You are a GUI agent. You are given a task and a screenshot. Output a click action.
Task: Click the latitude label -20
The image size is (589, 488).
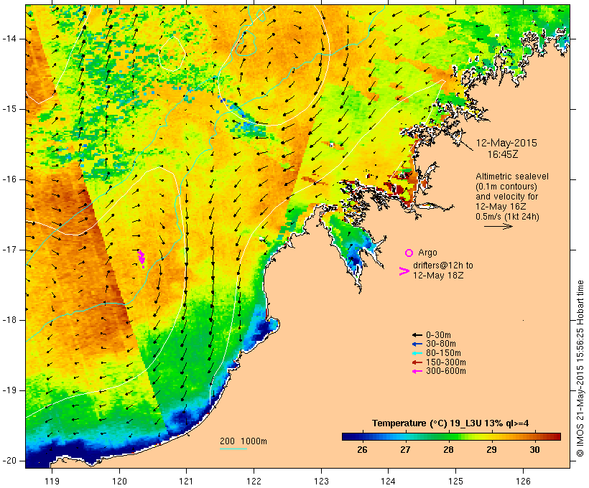(9, 461)
